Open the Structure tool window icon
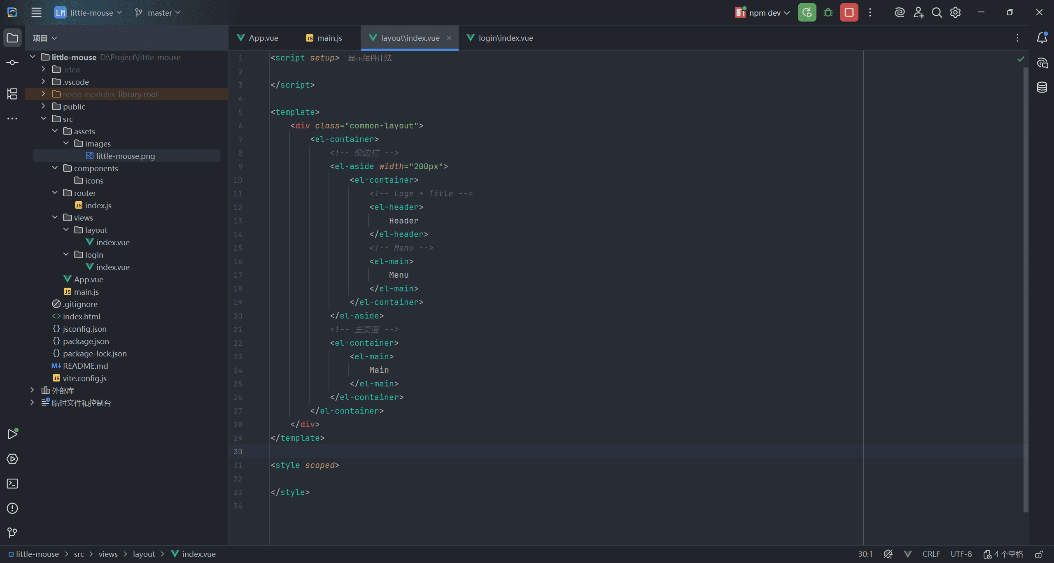Viewport: 1054px width, 563px height. pyautogui.click(x=12, y=94)
